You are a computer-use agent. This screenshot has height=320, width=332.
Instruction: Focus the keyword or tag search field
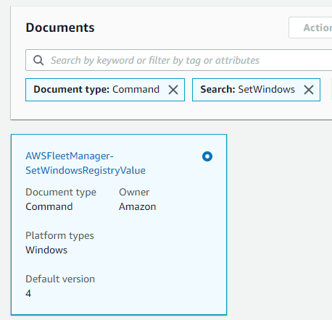pyautogui.click(x=179, y=60)
